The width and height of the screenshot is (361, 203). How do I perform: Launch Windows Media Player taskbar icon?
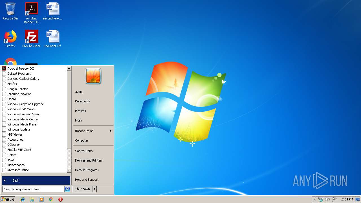click(x=41, y=199)
